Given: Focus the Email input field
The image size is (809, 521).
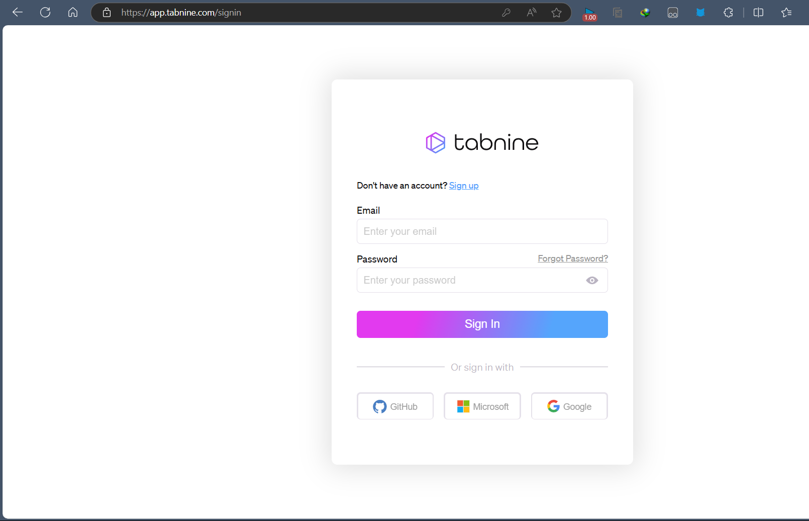Looking at the screenshot, I should click(482, 231).
